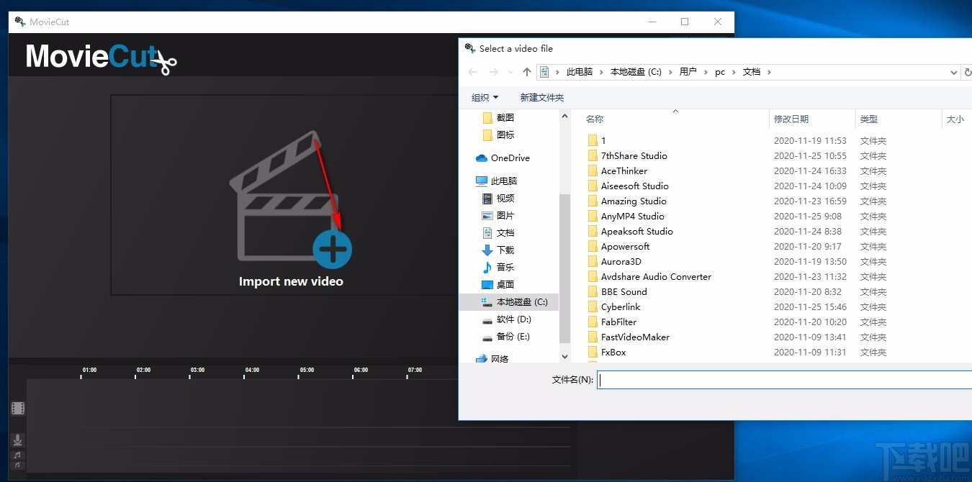Click 此电脑 in address breadcrumb
Image resolution: width=972 pixels, height=482 pixels.
(580, 72)
